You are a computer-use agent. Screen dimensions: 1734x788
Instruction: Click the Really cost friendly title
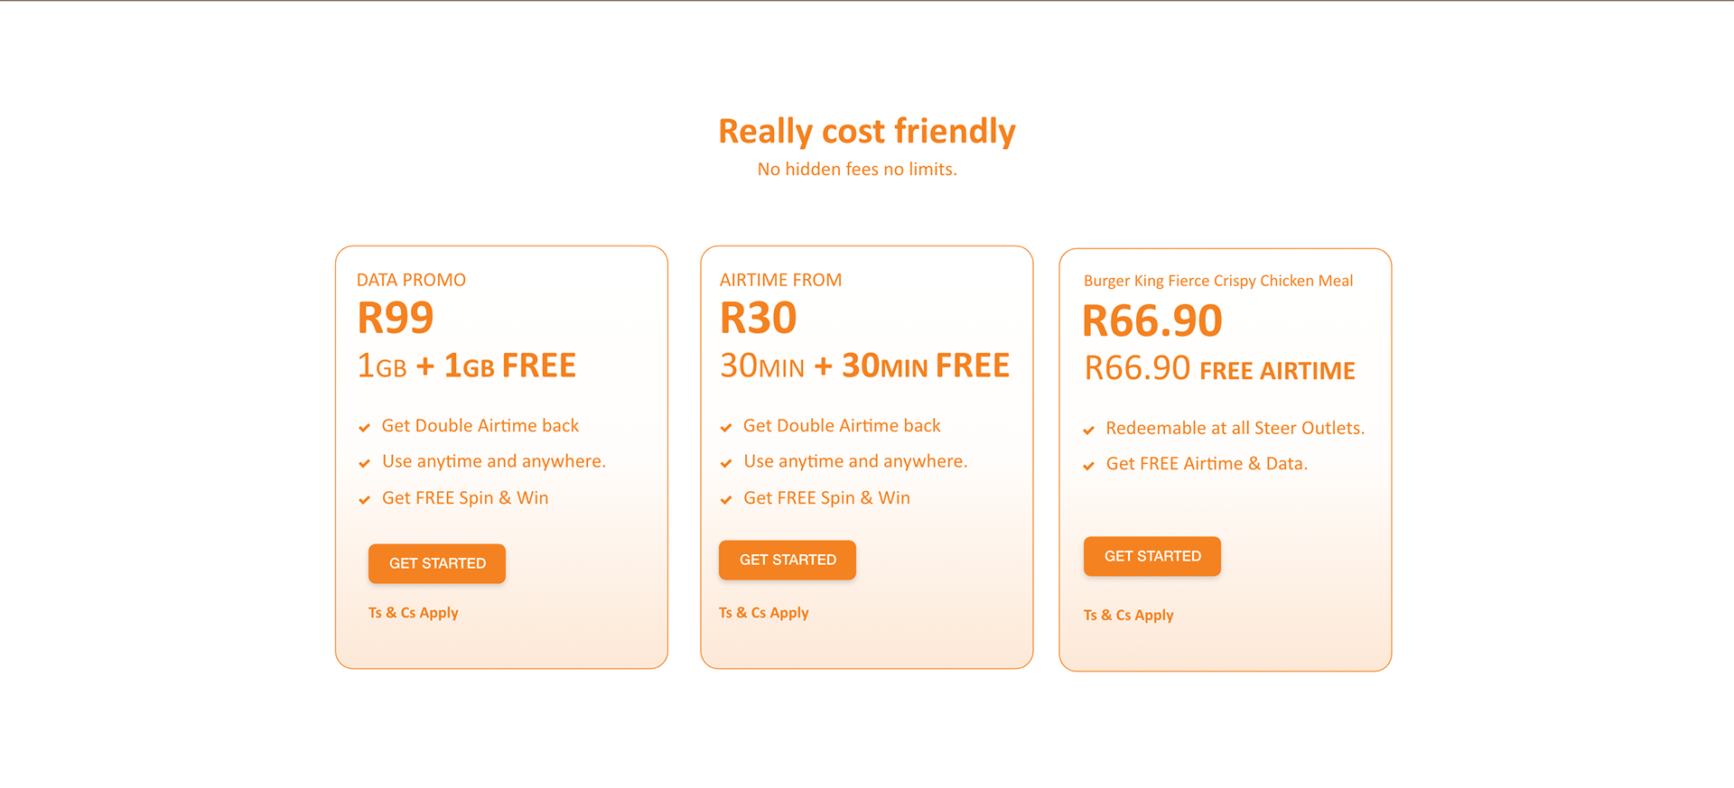coord(867,131)
